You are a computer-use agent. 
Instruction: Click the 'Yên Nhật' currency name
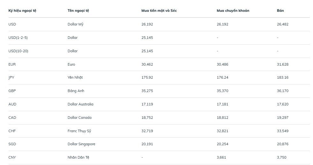pyautogui.click(x=75, y=77)
